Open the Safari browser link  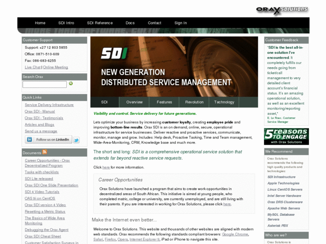click(98, 240)
